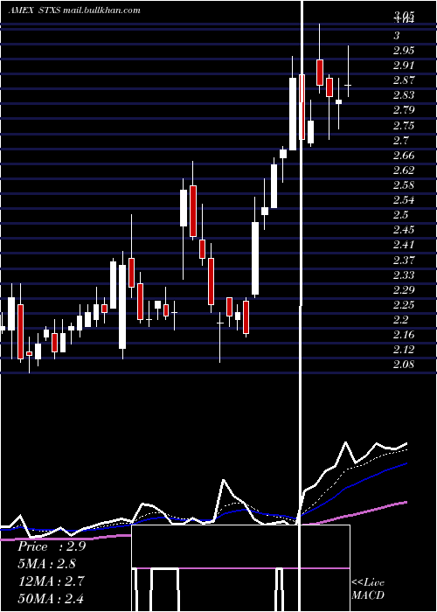This screenshot has height=612, width=437.
Task: Select the 2.08 price axis label
Action: tap(404, 365)
